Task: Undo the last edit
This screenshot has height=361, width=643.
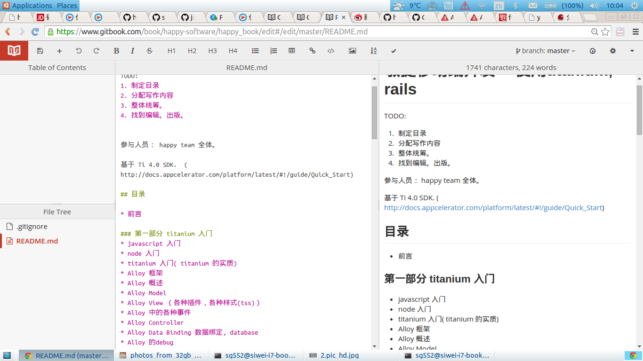Action: pyautogui.click(x=79, y=51)
